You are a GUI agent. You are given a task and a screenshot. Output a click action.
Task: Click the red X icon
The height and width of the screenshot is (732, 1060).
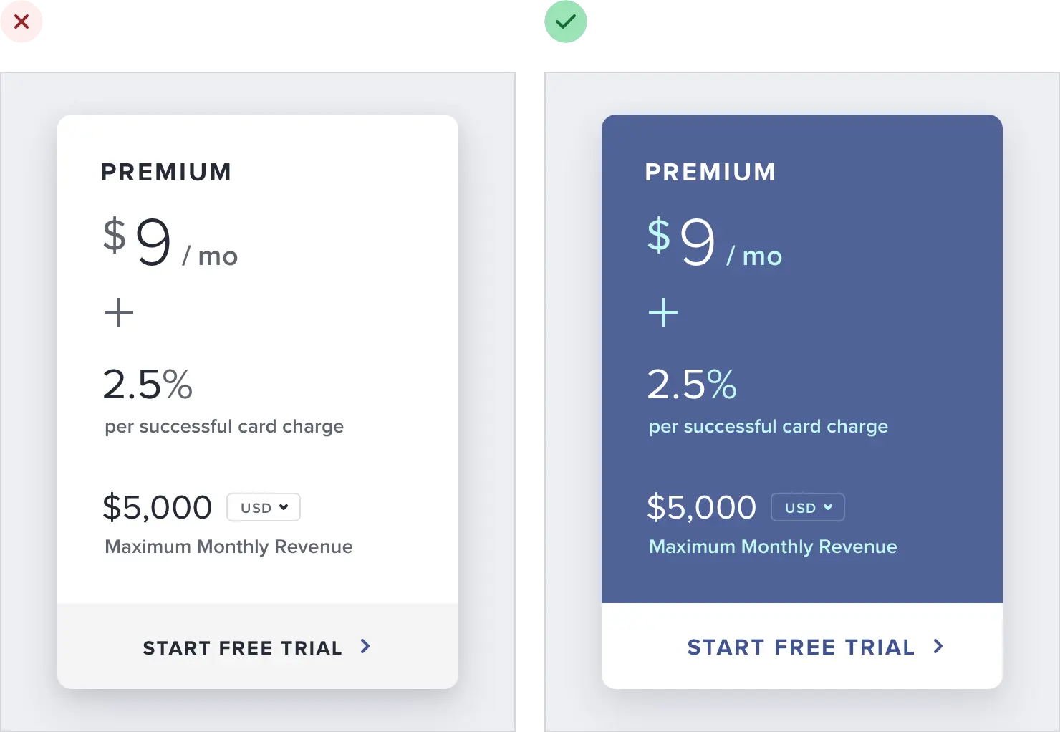coord(22,22)
